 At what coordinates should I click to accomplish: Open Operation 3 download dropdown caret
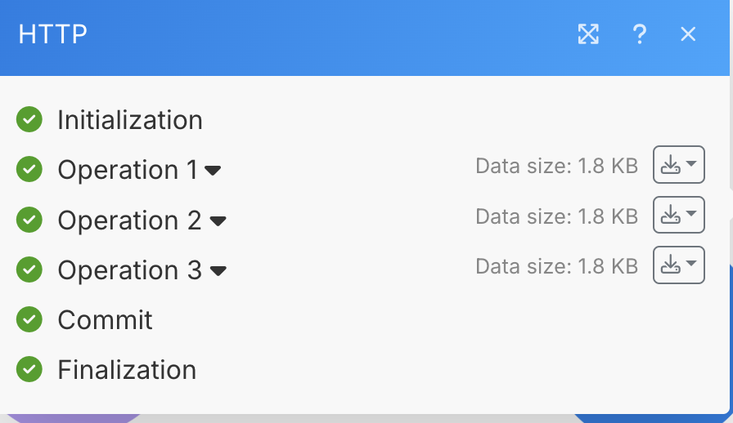[x=691, y=264]
